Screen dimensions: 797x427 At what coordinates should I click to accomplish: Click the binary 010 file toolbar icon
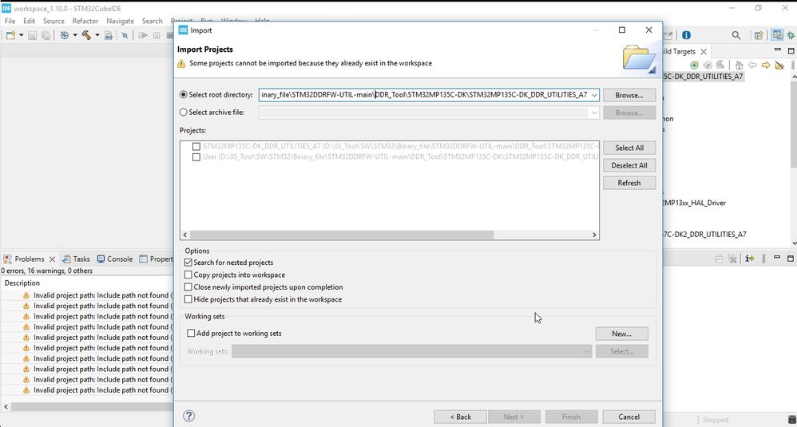[x=109, y=35]
